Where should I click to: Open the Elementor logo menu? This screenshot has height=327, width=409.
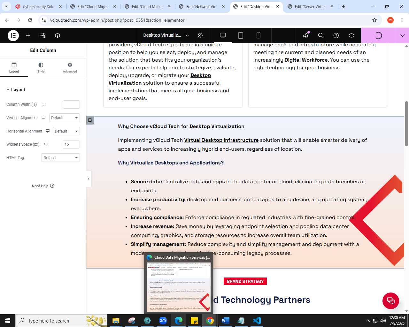pyautogui.click(x=13, y=35)
